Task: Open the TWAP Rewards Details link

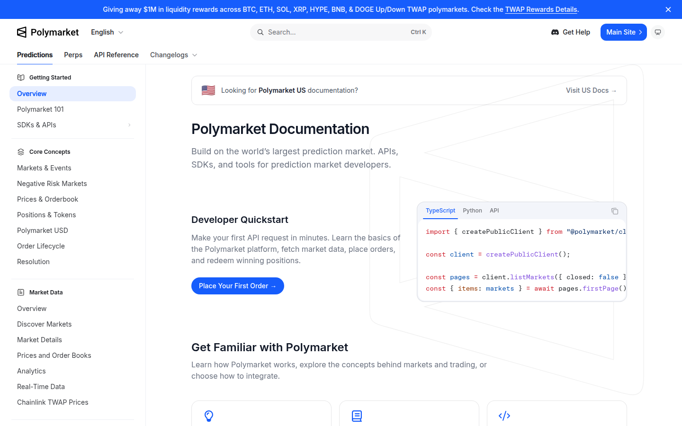Action: click(541, 9)
